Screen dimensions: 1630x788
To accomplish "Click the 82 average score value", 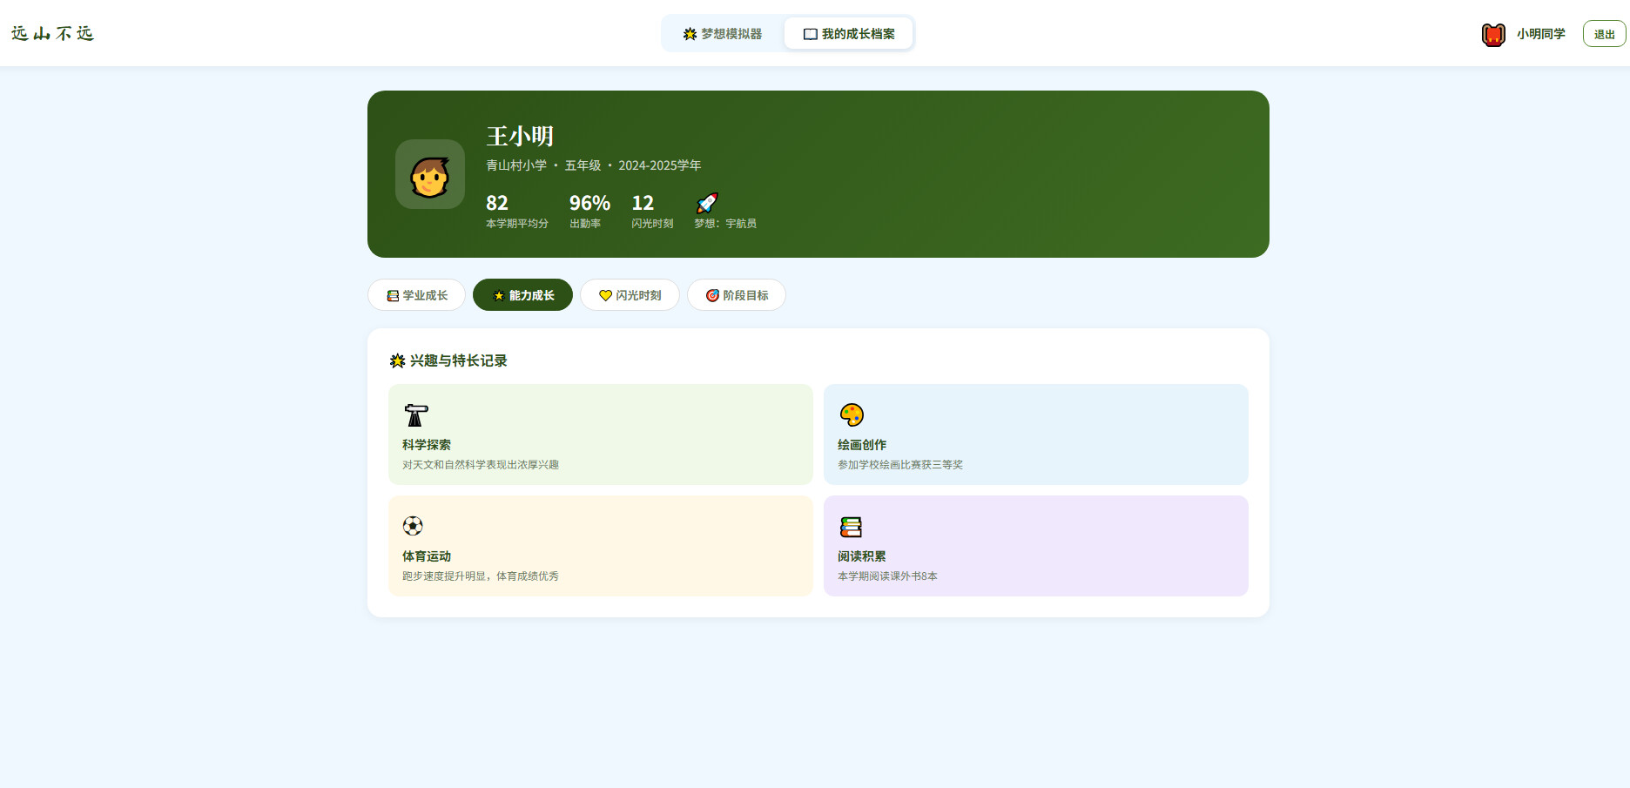I will click(497, 203).
